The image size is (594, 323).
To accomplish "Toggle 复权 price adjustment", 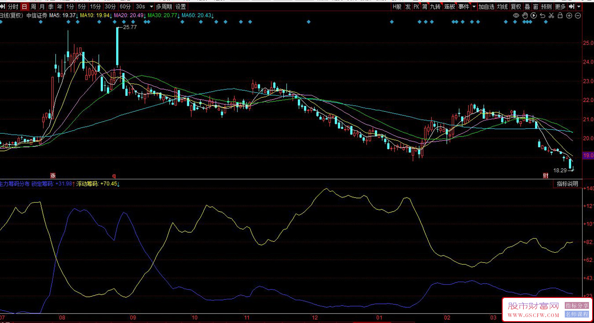I will click(x=516, y=7).
